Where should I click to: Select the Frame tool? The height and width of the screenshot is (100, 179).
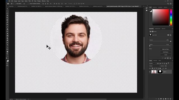[x=8, y=20]
